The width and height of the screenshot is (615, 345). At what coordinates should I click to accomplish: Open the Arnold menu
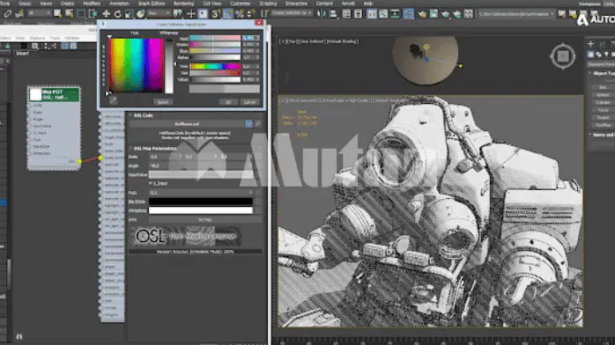348,4
